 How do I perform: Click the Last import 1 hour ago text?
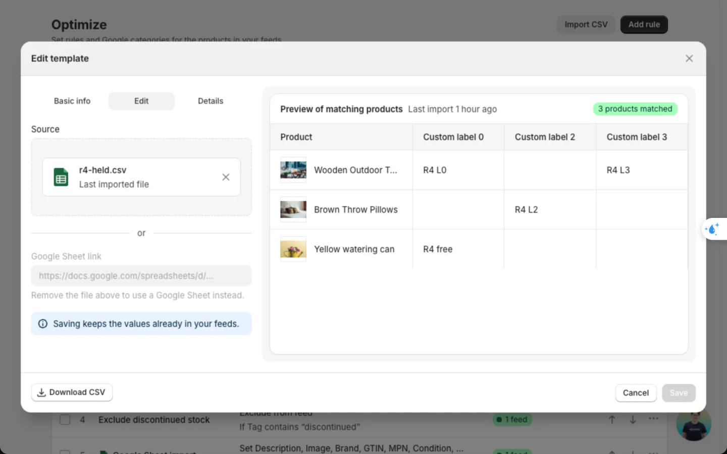pyautogui.click(x=452, y=109)
